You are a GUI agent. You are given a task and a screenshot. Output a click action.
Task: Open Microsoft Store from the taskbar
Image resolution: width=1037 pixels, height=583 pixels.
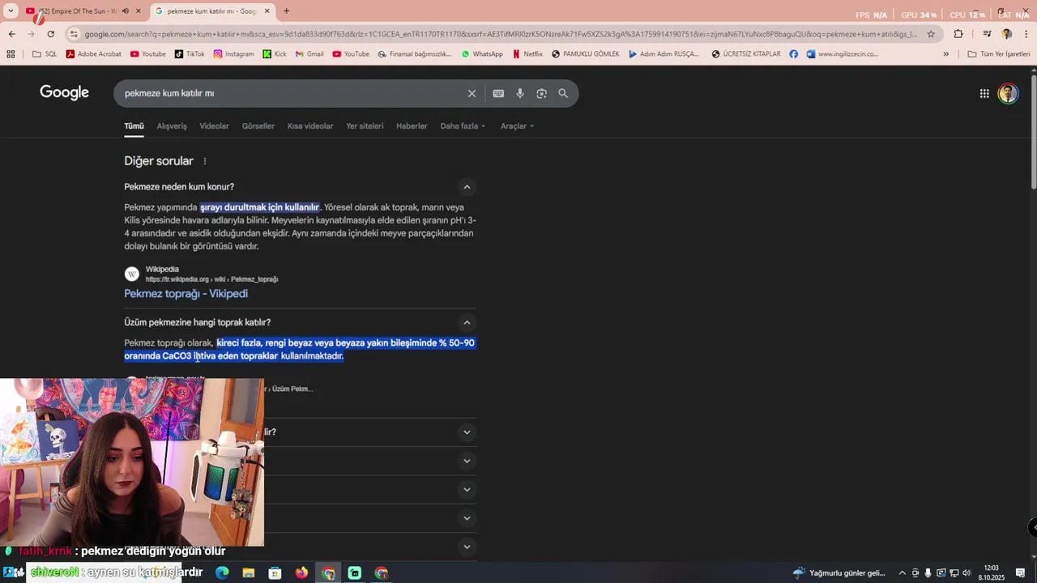click(275, 573)
